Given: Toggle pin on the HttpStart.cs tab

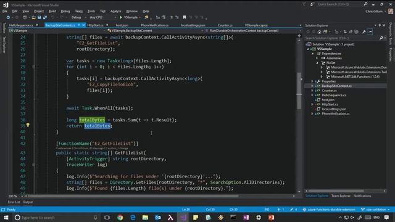Looking at the screenshot, I should tap(107, 25).
